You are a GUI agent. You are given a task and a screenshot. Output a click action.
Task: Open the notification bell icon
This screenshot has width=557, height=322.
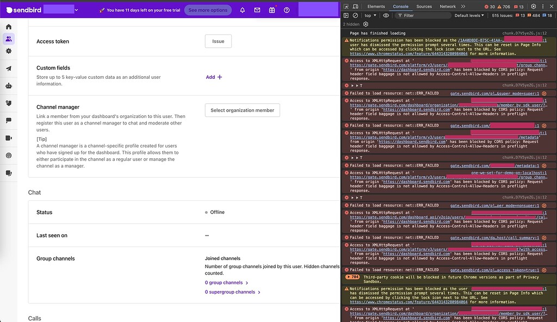click(242, 10)
